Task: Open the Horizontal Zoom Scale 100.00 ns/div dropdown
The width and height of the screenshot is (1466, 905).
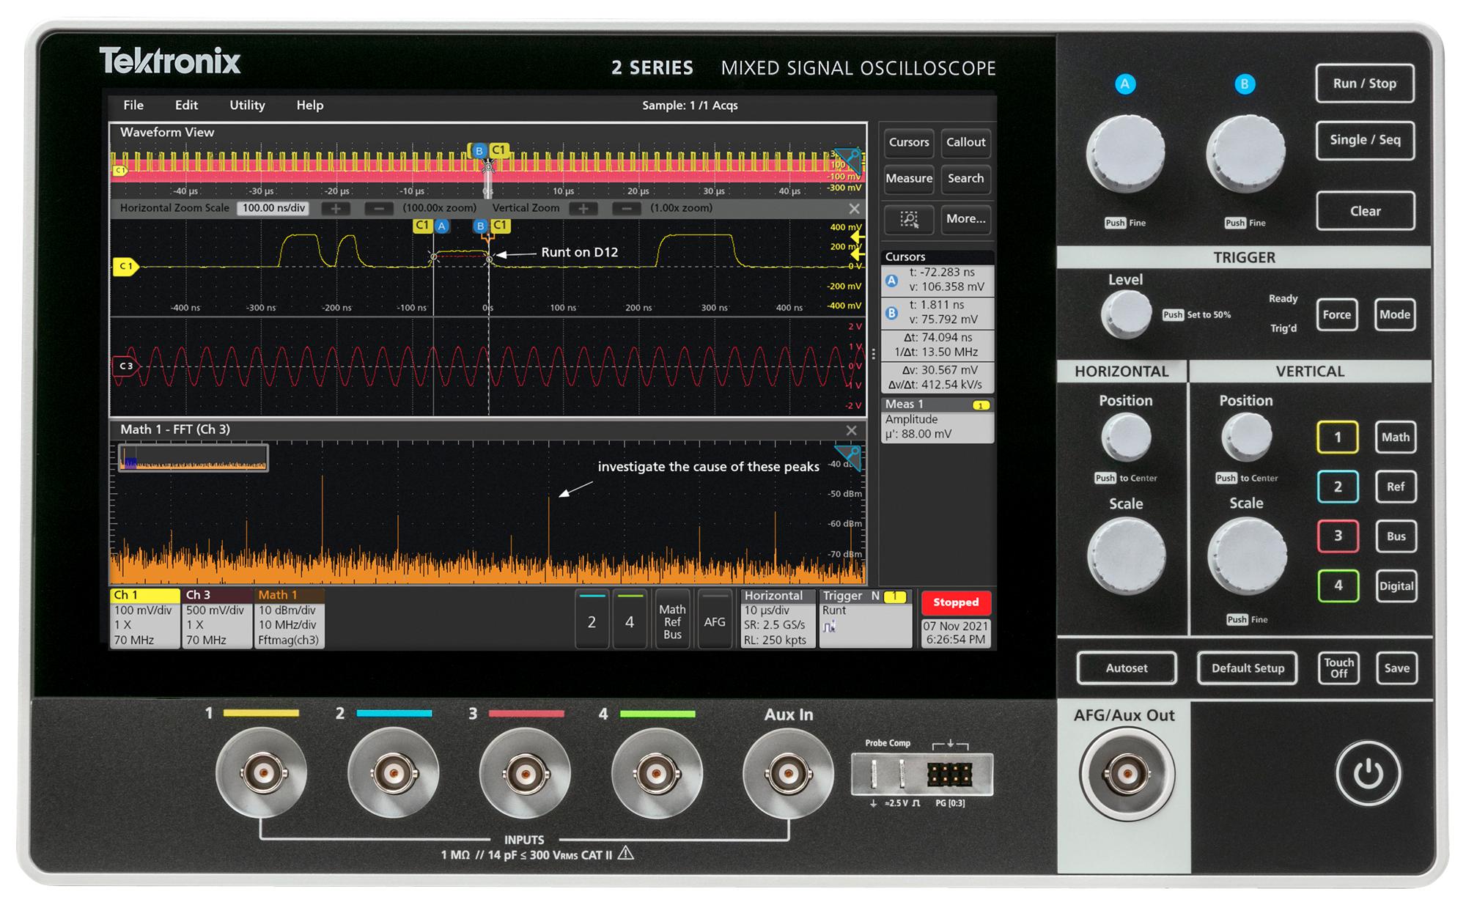Action: click(x=273, y=208)
